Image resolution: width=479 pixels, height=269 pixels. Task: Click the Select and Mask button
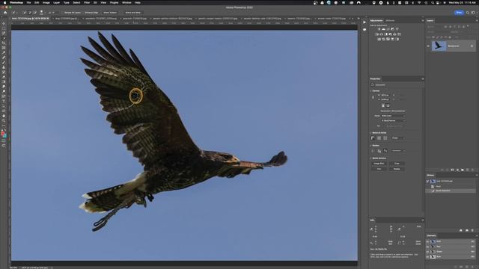(133, 13)
